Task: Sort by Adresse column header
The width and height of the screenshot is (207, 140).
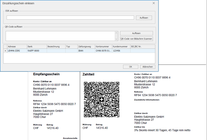Action: click(x=17, y=47)
